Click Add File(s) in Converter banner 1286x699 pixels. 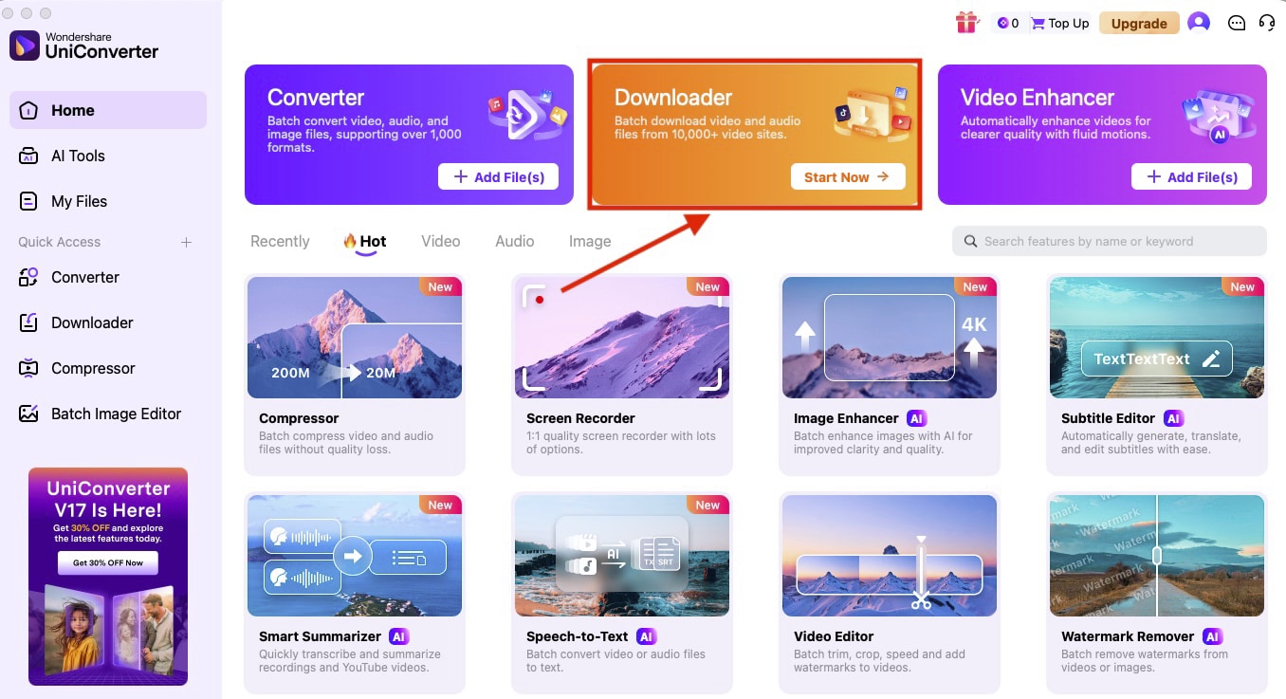pyautogui.click(x=498, y=177)
